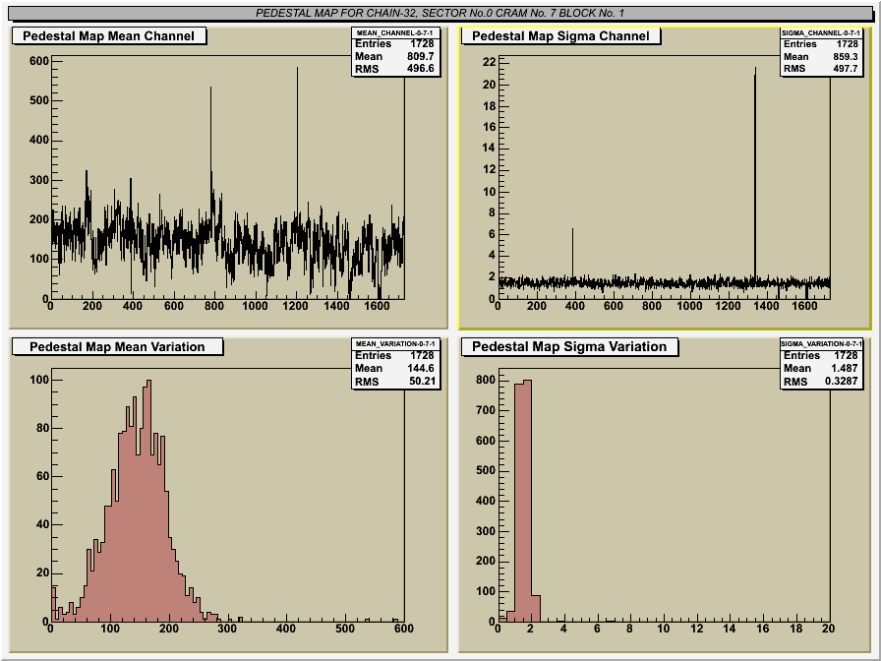The height and width of the screenshot is (661, 881).
Task: Click Entries 1728 in Sigma Variation stats
Action: click(x=821, y=356)
